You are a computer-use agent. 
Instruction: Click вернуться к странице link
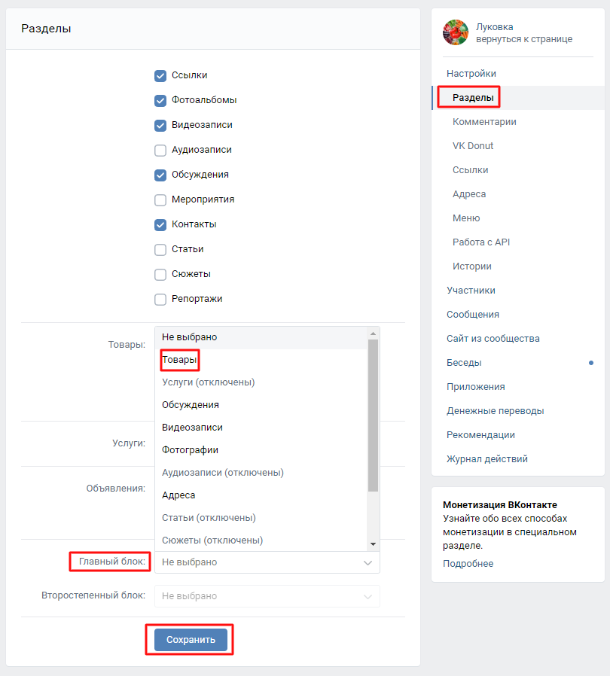point(523,39)
